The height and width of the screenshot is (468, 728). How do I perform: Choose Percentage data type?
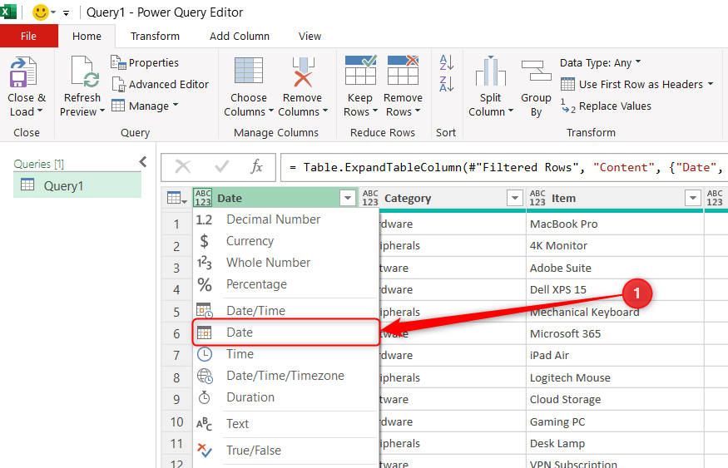tap(286, 284)
